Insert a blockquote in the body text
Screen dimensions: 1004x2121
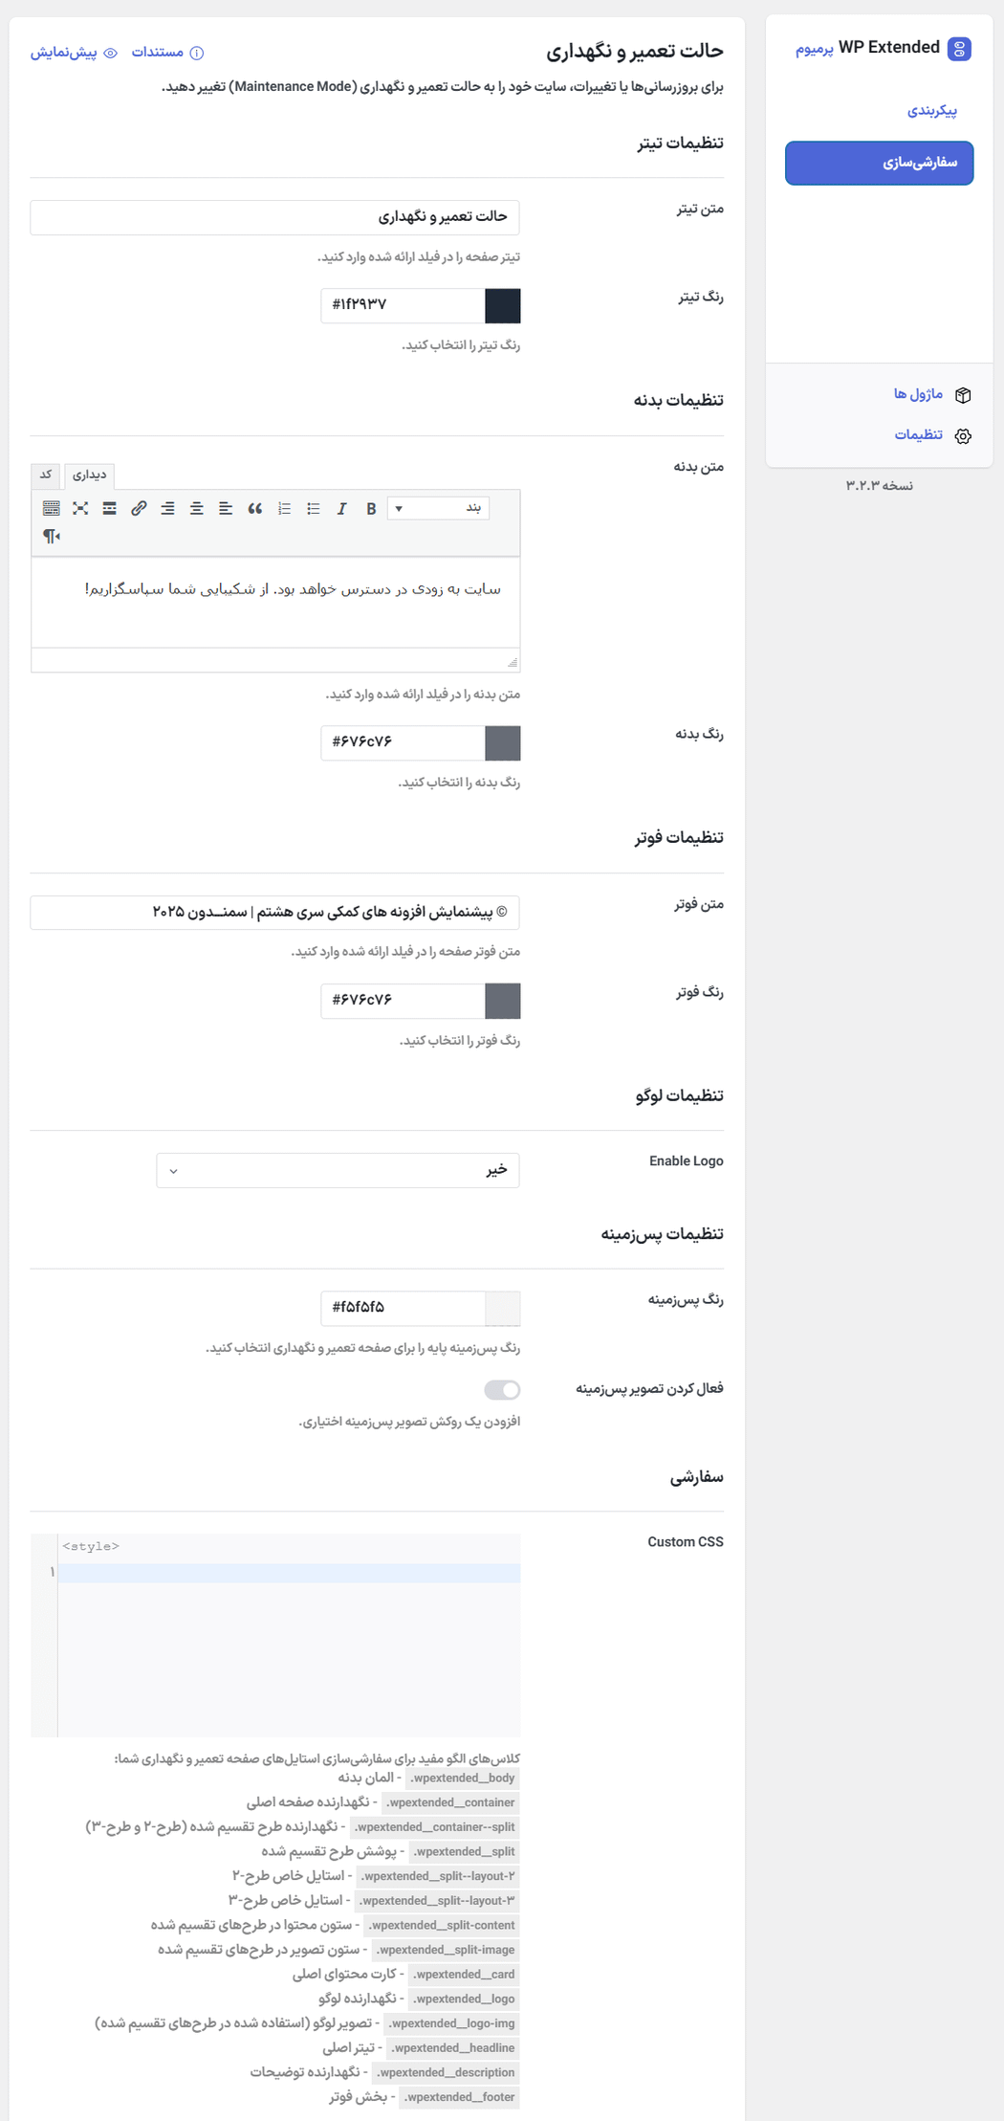255,508
